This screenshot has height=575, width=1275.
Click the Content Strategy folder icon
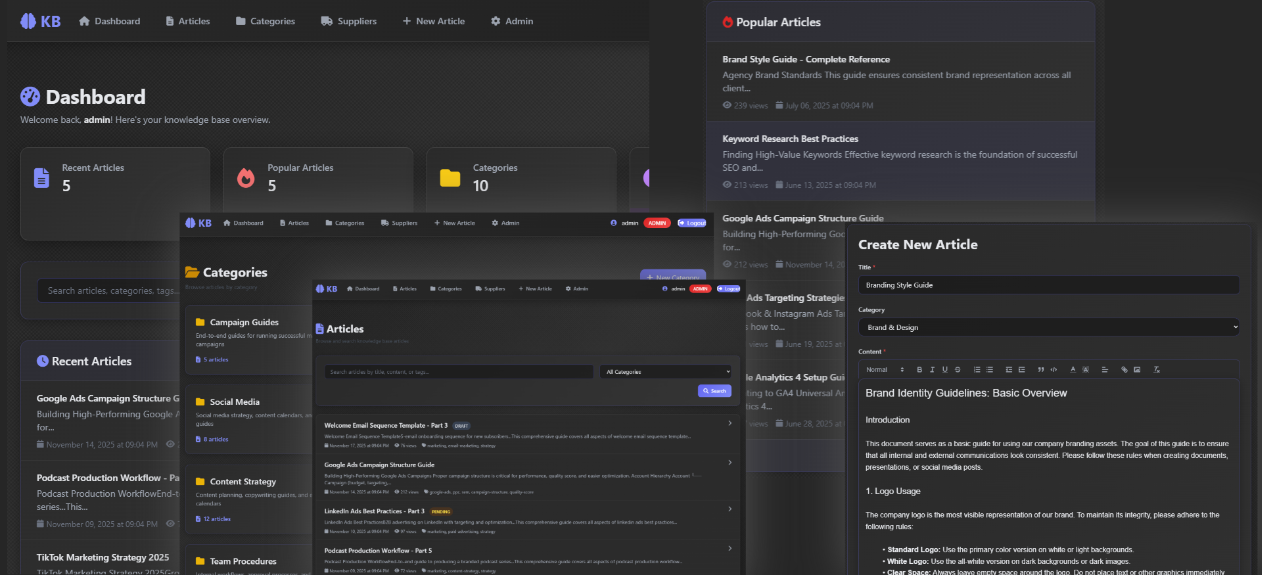point(200,482)
